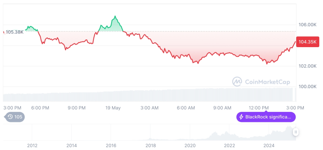The image size is (323, 150).
Task: Click the 12:00 PM time axis label
Action: point(259,108)
